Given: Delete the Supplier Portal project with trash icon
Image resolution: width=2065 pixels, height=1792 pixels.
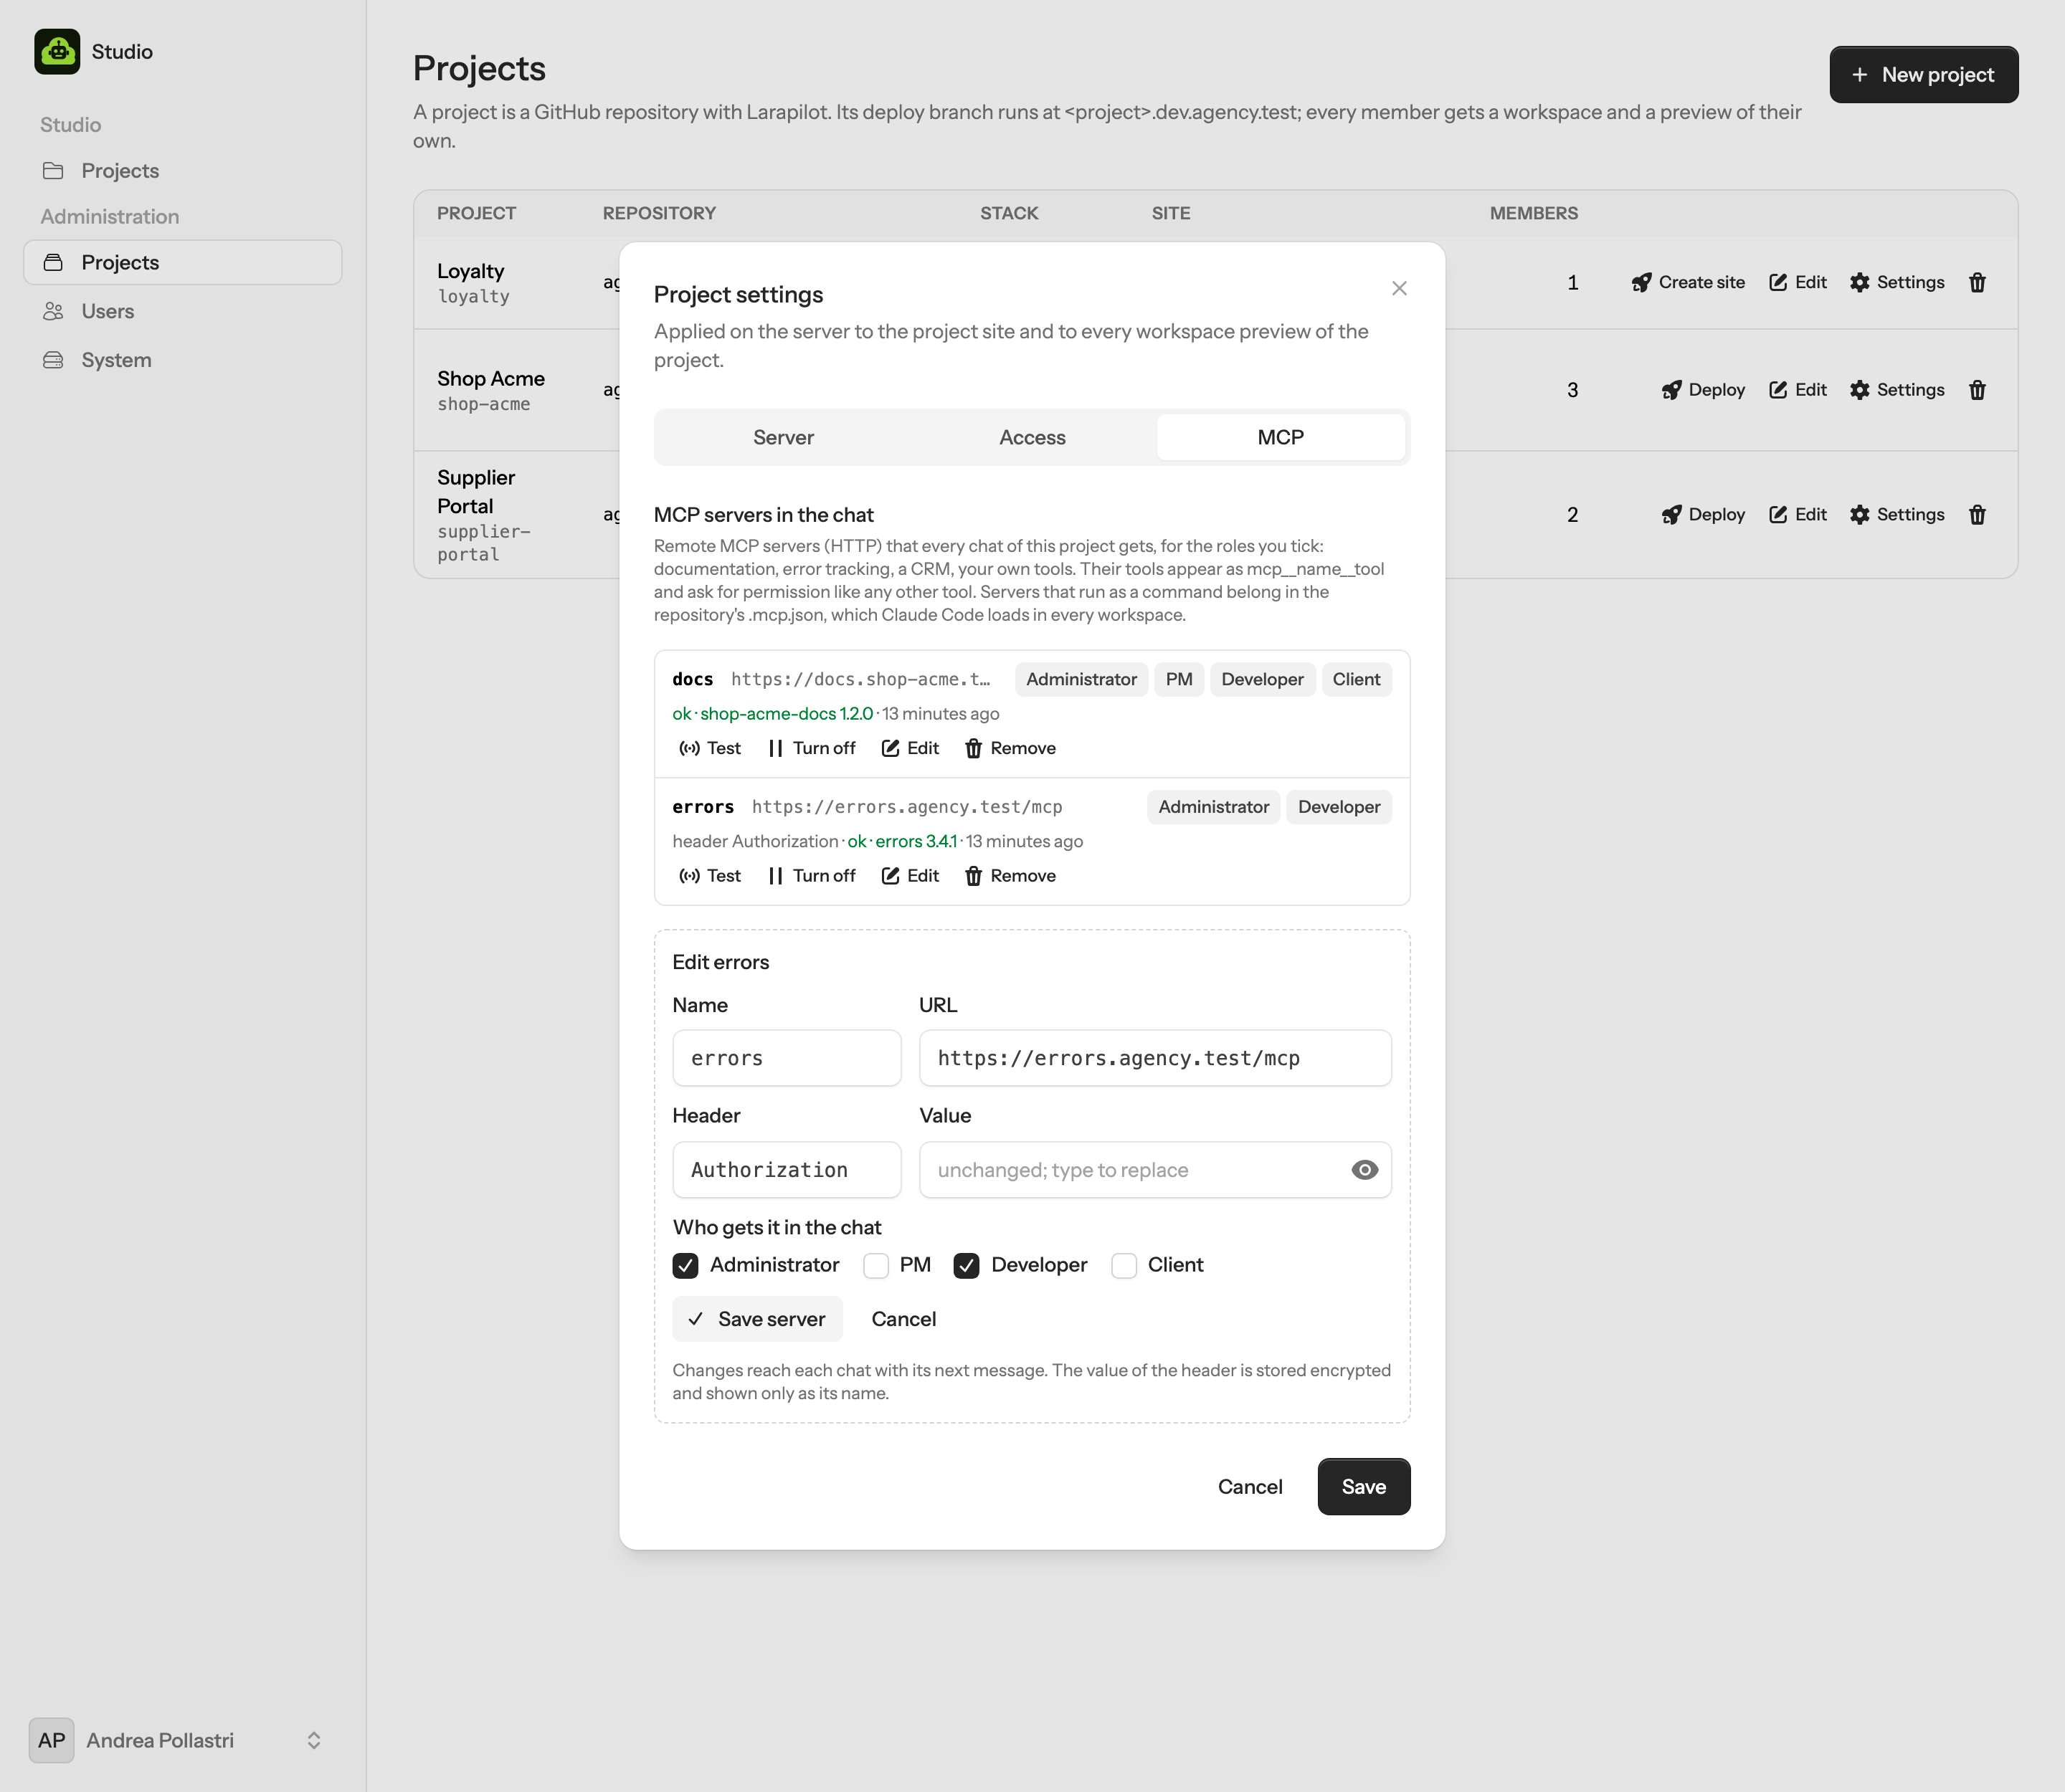Looking at the screenshot, I should click(x=1977, y=514).
